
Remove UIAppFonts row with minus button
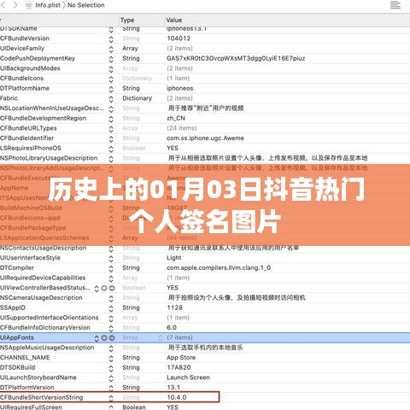(x=112, y=338)
